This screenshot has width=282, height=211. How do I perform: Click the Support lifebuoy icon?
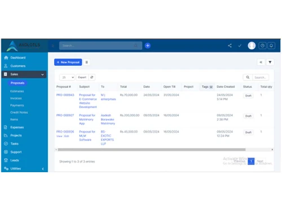coord(6,152)
